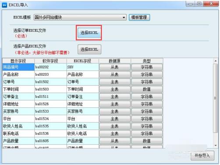Click the EXCEL导入 window title icon
The height and width of the screenshot is (165, 220).
[4, 5]
